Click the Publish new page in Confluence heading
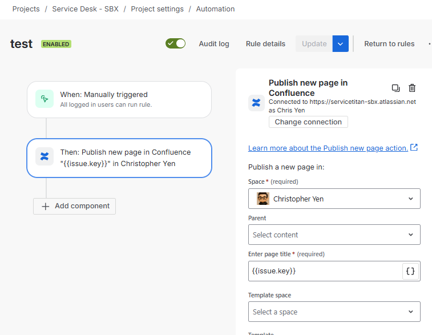Image resolution: width=432 pixels, height=335 pixels. 308,88
